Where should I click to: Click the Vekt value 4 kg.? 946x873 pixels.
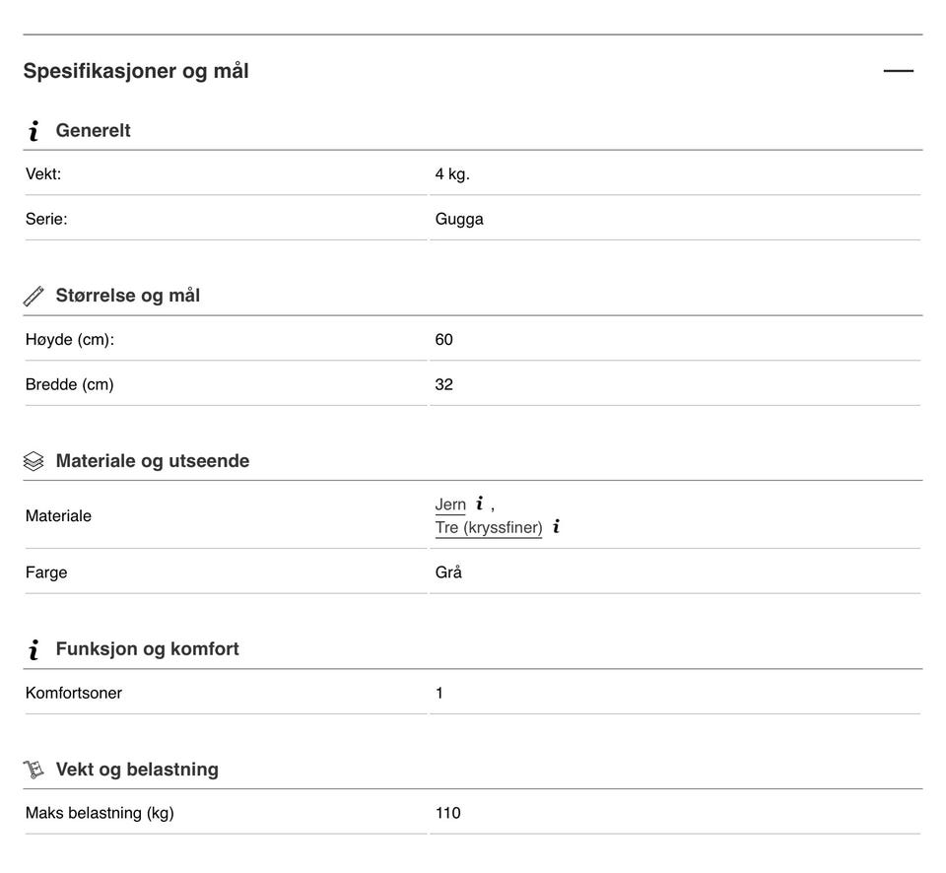click(x=452, y=174)
